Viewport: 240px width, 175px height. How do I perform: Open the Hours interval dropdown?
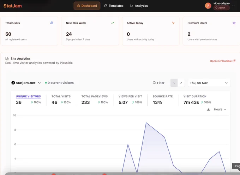click(x=220, y=110)
